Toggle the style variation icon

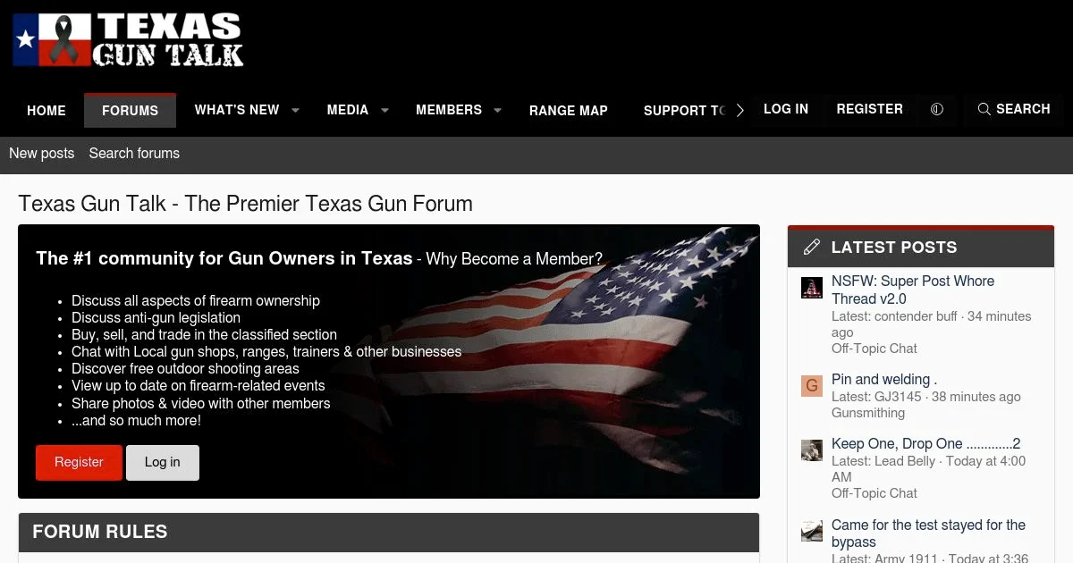tap(937, 109)
